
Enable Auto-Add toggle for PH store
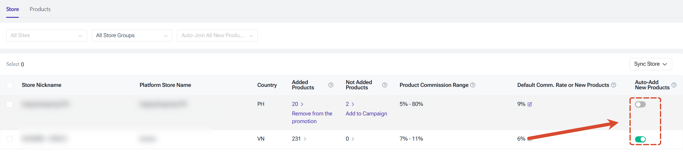click(x=641, y=105)
